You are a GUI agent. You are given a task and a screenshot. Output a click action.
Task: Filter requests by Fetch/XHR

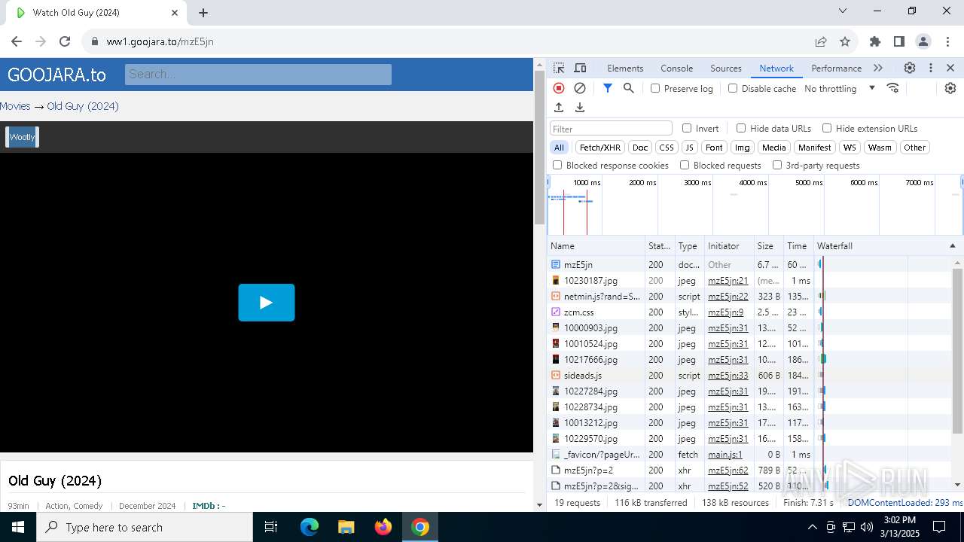600,148
